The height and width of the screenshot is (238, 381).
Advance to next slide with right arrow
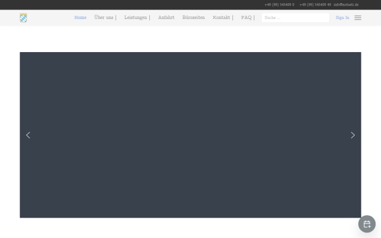click(353, 135)
